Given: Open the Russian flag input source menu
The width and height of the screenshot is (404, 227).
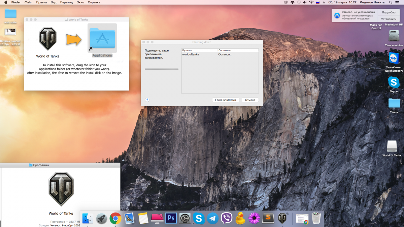Looking at the screenshot, I should point(317,2).
